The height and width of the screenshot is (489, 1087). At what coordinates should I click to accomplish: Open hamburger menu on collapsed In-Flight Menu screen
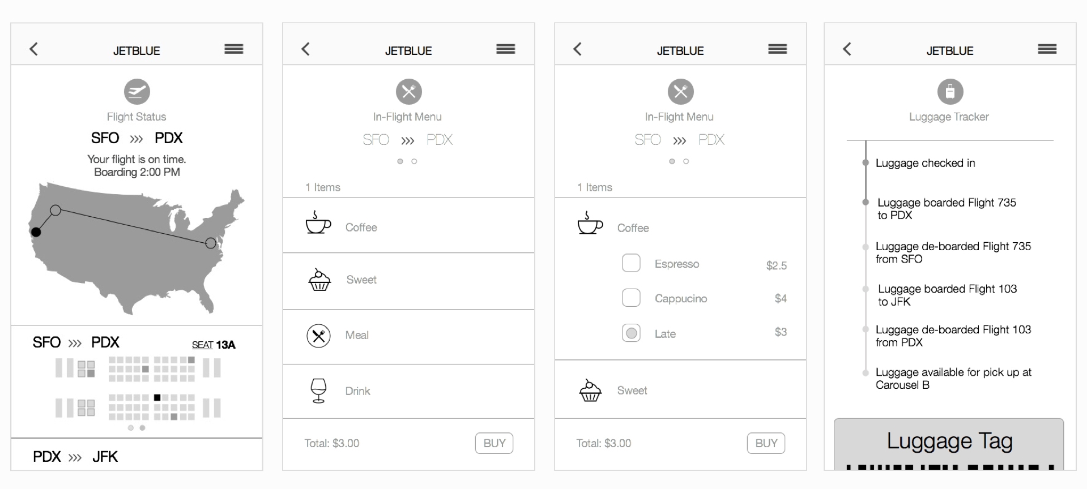pos(505,49)
